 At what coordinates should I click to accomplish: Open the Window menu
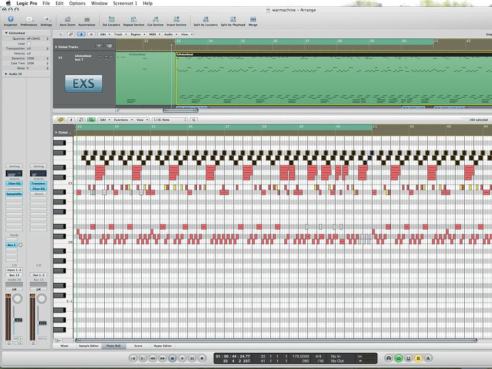coord(98,3)
